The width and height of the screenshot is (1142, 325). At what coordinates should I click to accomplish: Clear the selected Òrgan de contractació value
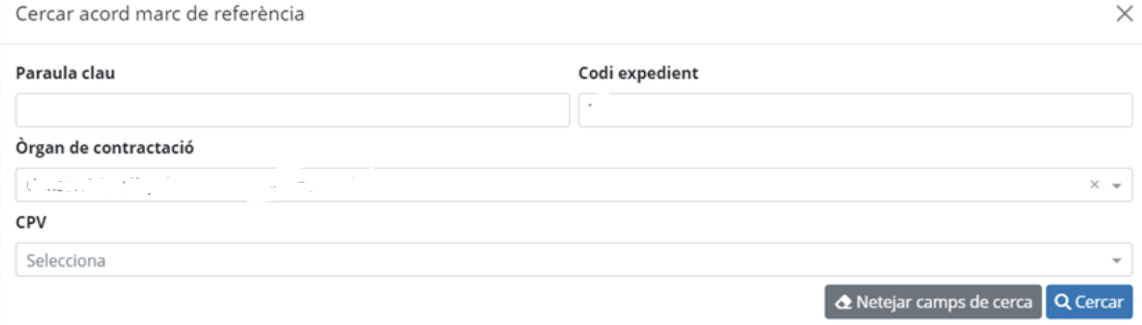[1094, 185]
